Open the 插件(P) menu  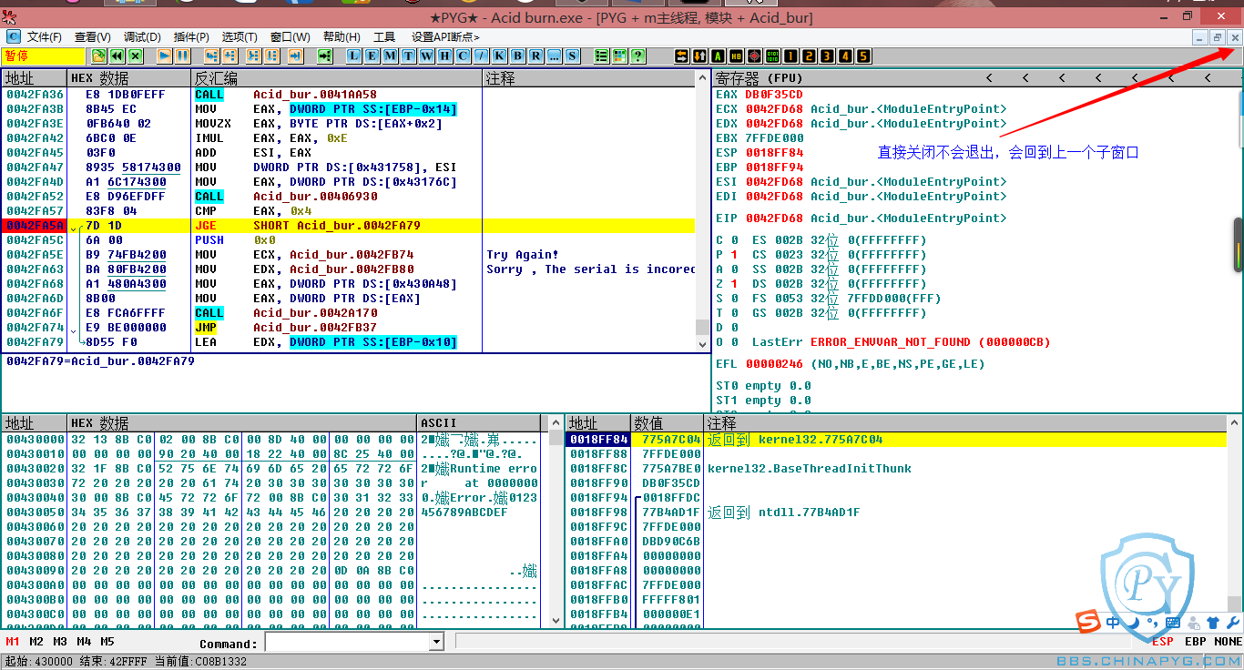coord(191,37)
